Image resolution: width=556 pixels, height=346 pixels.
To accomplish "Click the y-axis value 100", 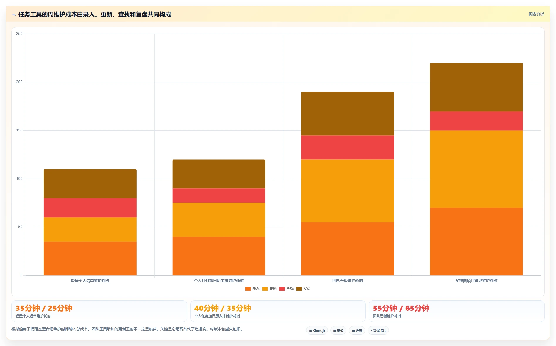I will click(x=19, y=179).
